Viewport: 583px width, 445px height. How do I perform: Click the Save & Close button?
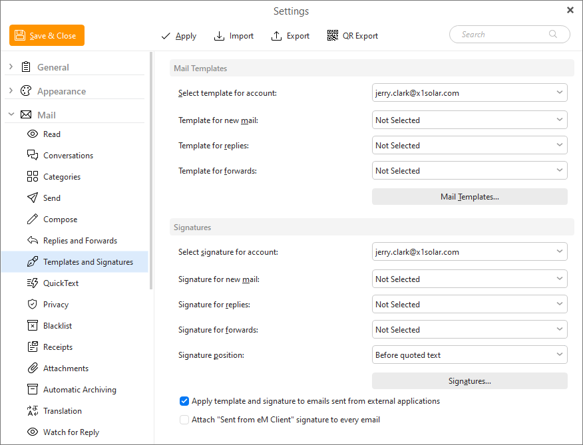pyautogui.click(x=47, y=36)
